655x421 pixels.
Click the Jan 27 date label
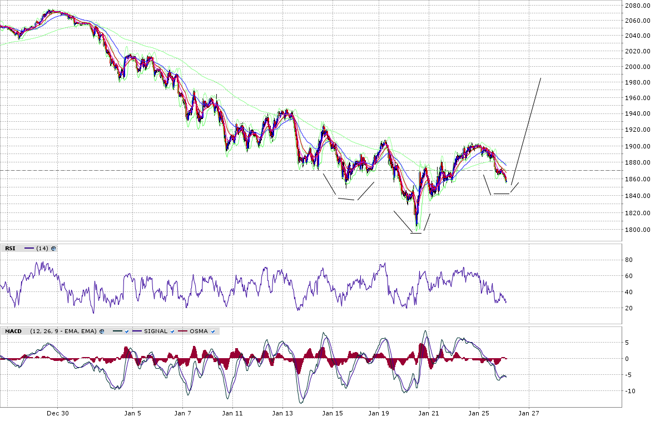tap(529, 413)
